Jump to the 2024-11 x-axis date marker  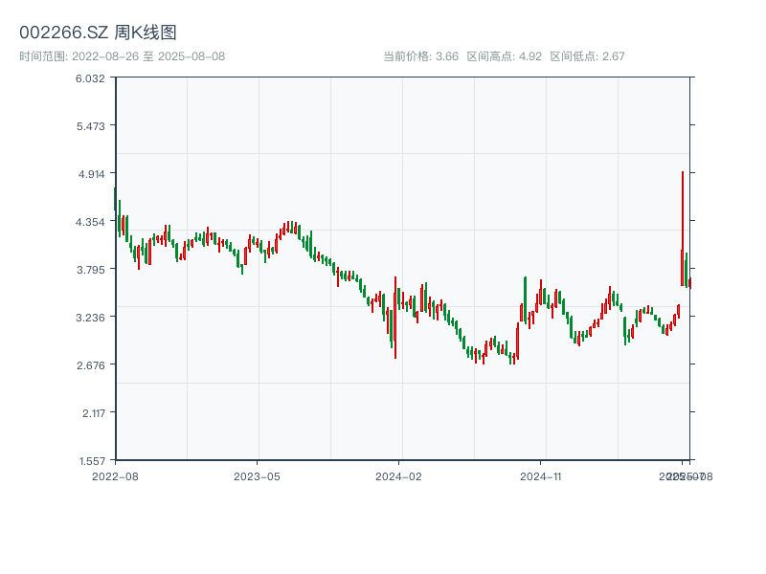point(540,475)
